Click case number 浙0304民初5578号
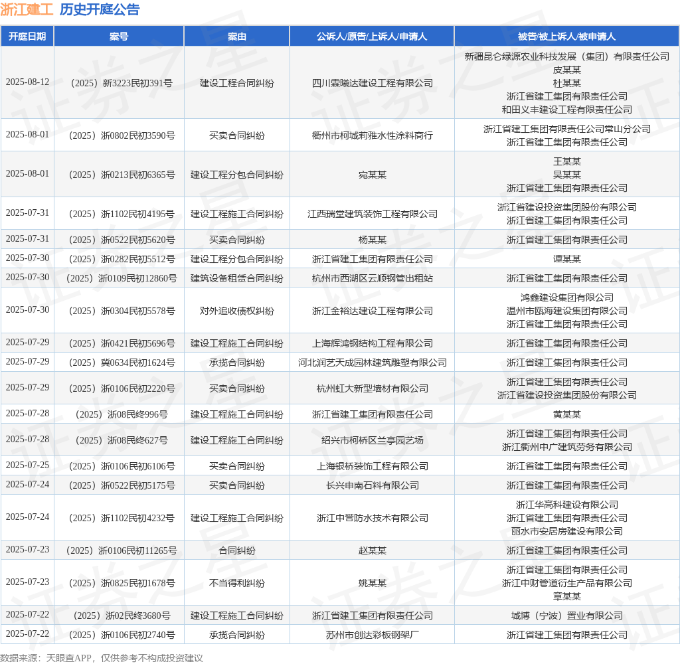Image resolution: width=680 pixels, height=664 pixels. point(122,311)
